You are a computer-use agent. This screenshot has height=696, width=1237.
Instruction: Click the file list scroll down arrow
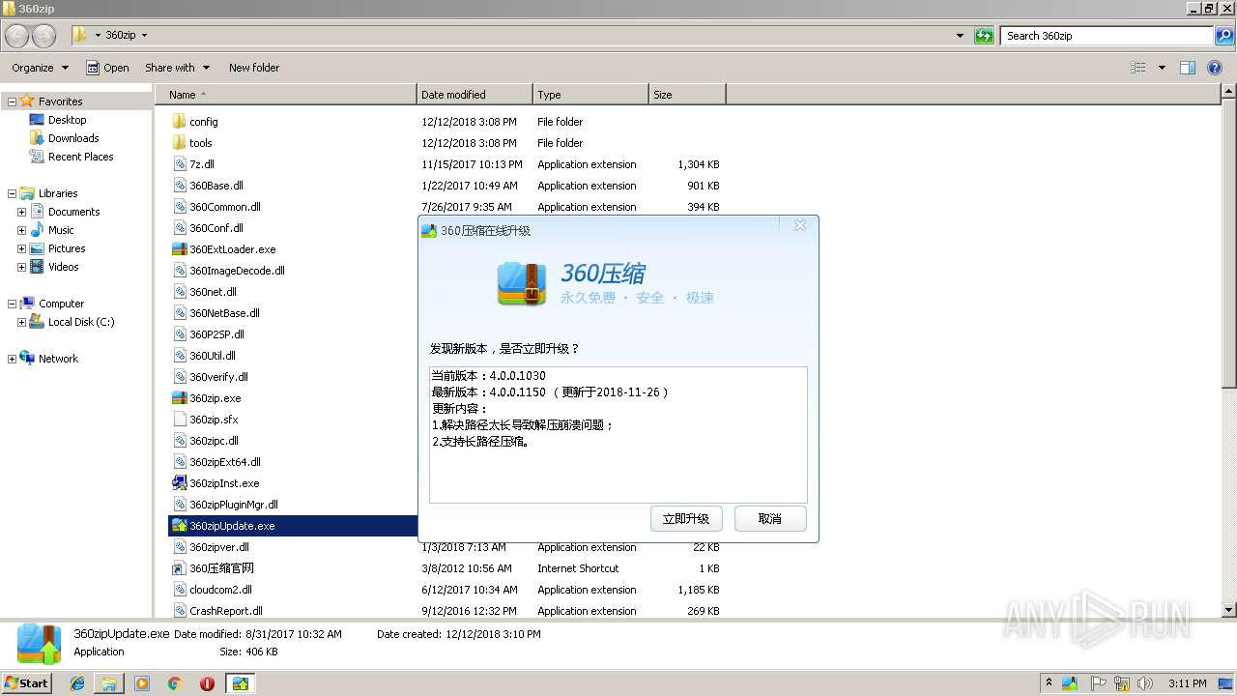tap(1228, 610)
